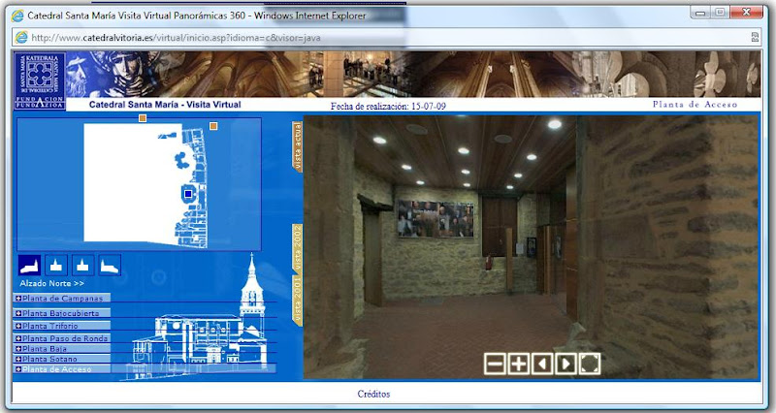Viewport: 776px width, 413px height.
Task: Switch to the vista 2002 tab
Action: [298, 248]
